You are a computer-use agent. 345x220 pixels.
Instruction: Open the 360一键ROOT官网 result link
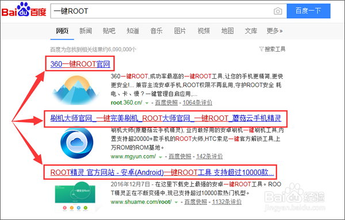80,64
